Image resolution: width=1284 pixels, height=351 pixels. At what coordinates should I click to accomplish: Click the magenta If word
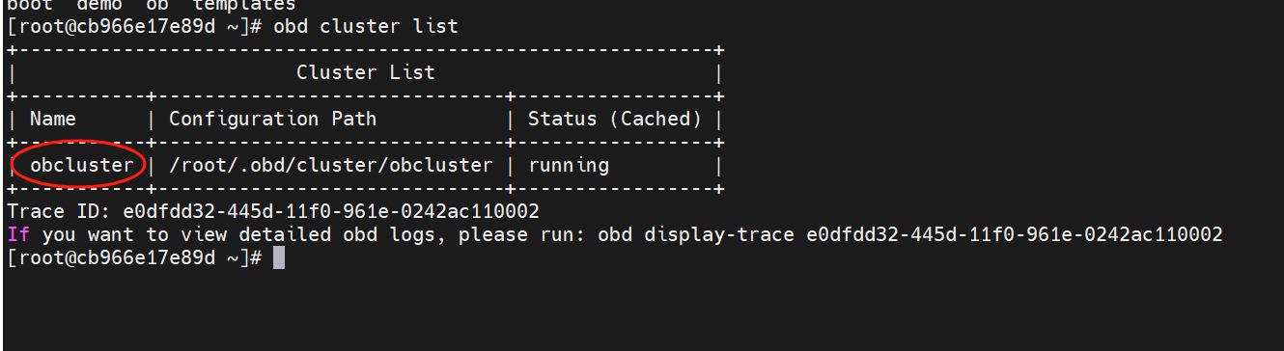[x=18, y=234]
